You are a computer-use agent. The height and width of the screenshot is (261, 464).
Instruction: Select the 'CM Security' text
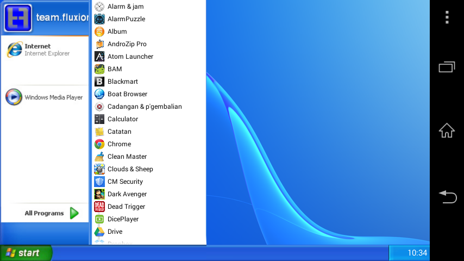tap(125, 182)
